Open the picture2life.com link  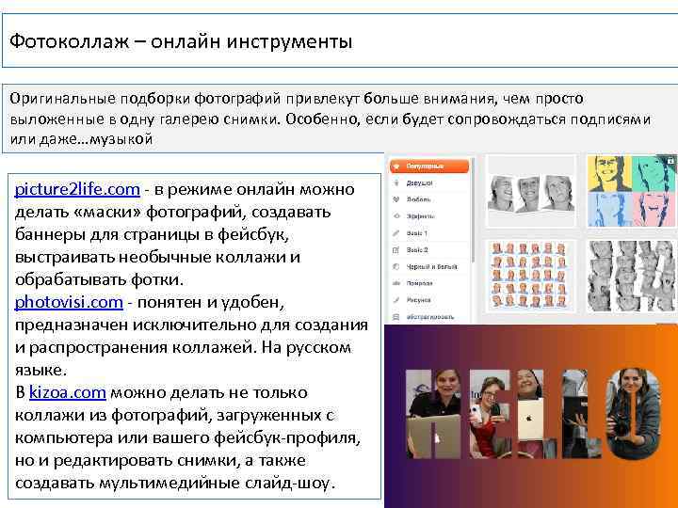tap(77, 189)
